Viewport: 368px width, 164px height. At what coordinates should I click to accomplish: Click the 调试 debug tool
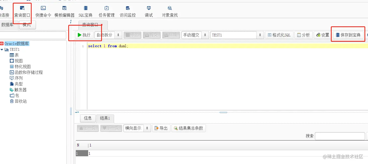(149, 12)
